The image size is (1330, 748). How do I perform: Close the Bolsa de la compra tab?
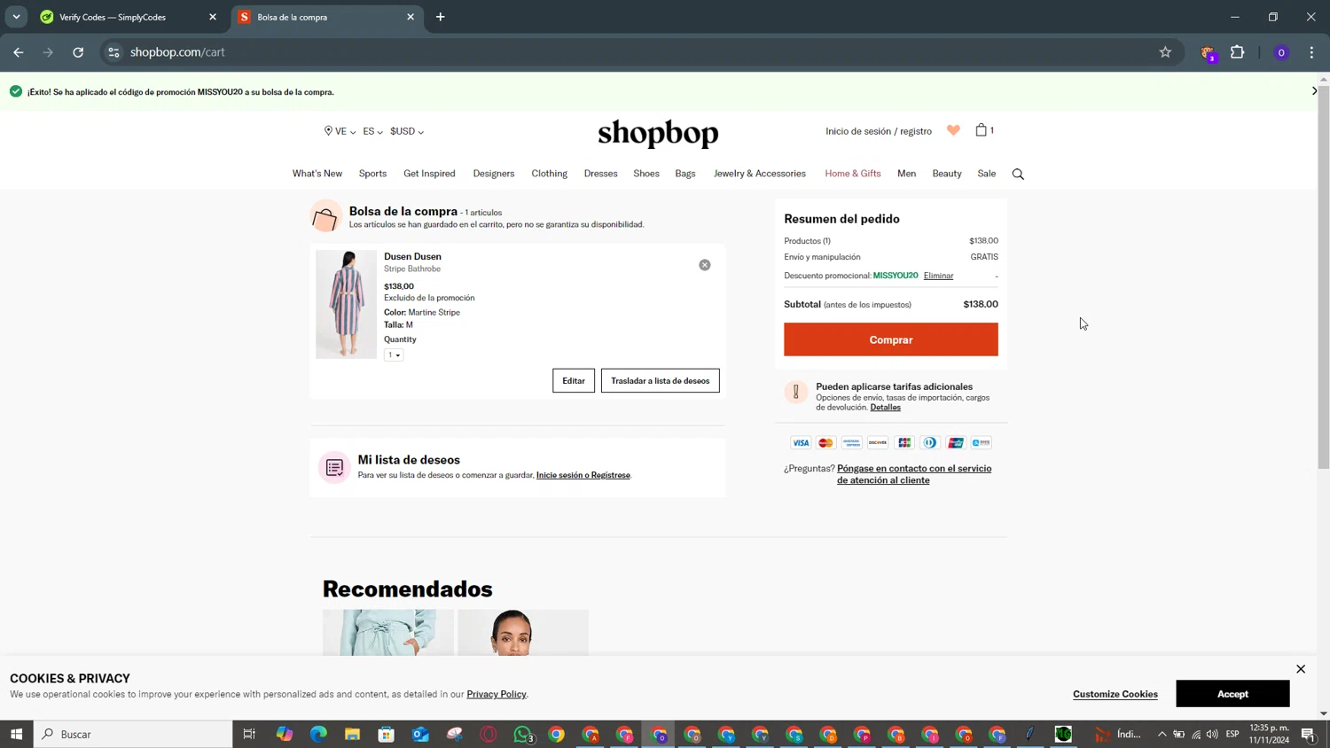(411, 17)
